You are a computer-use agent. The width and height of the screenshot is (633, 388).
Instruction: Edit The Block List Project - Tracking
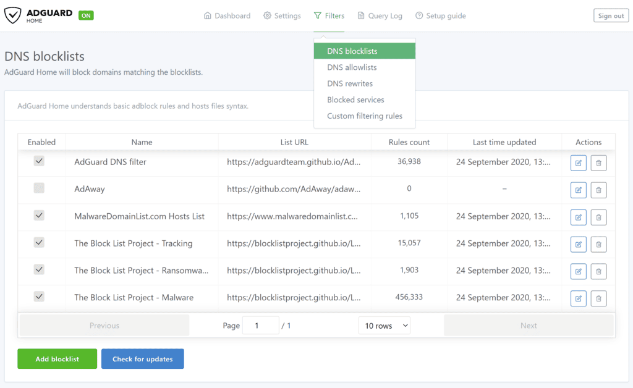pos(578,245)
